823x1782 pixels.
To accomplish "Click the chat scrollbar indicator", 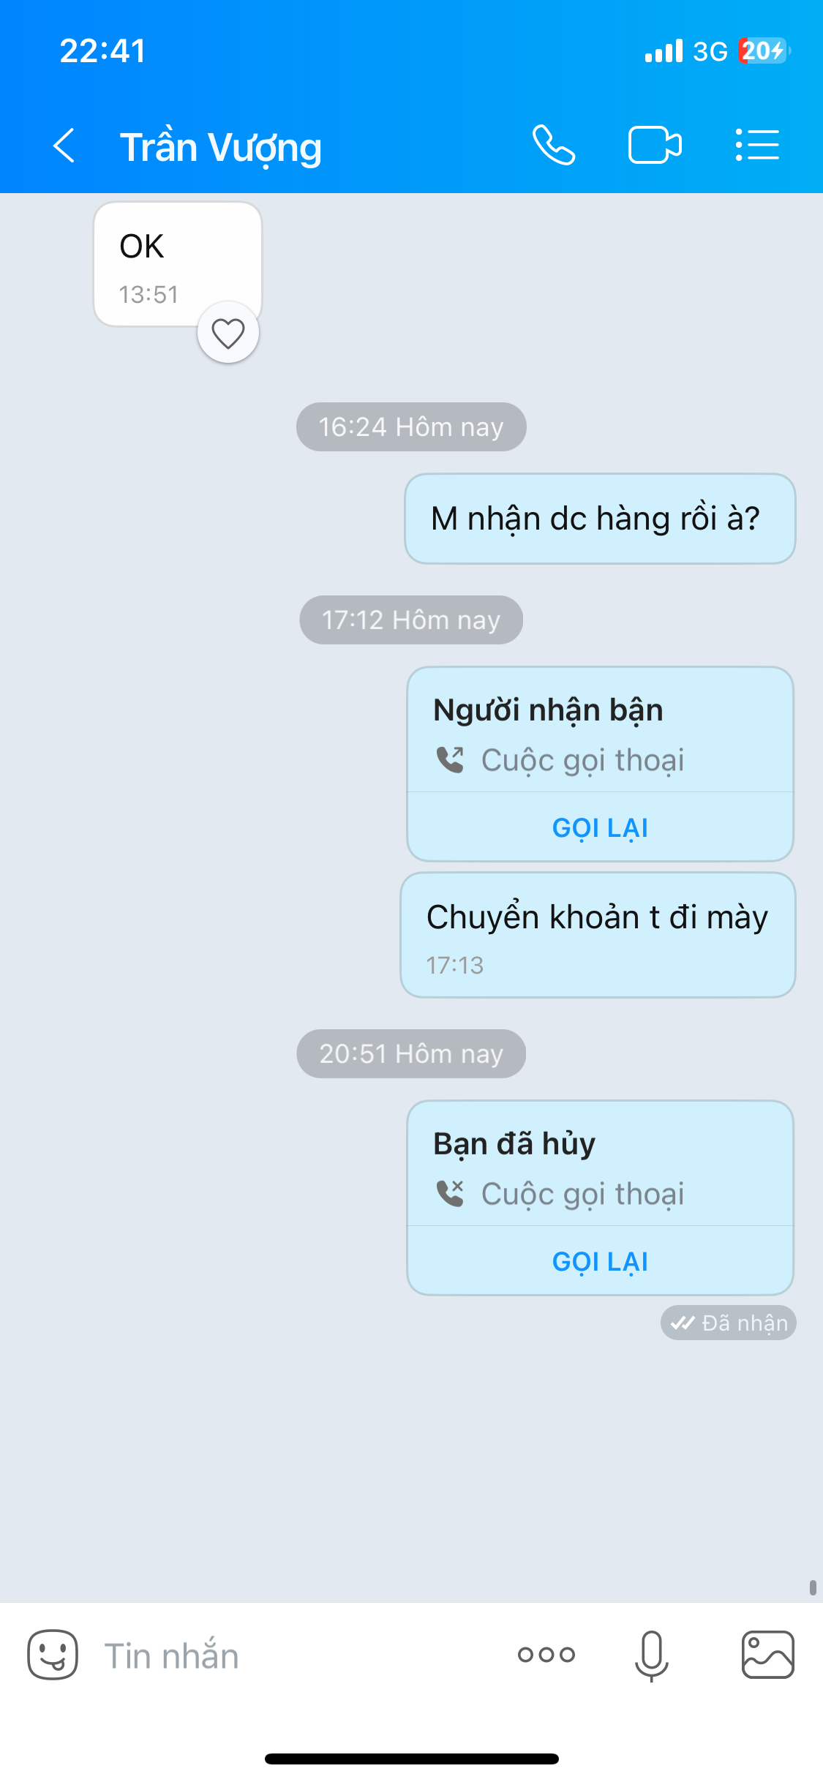I will pyautogui.click(x=813, y=1587).
